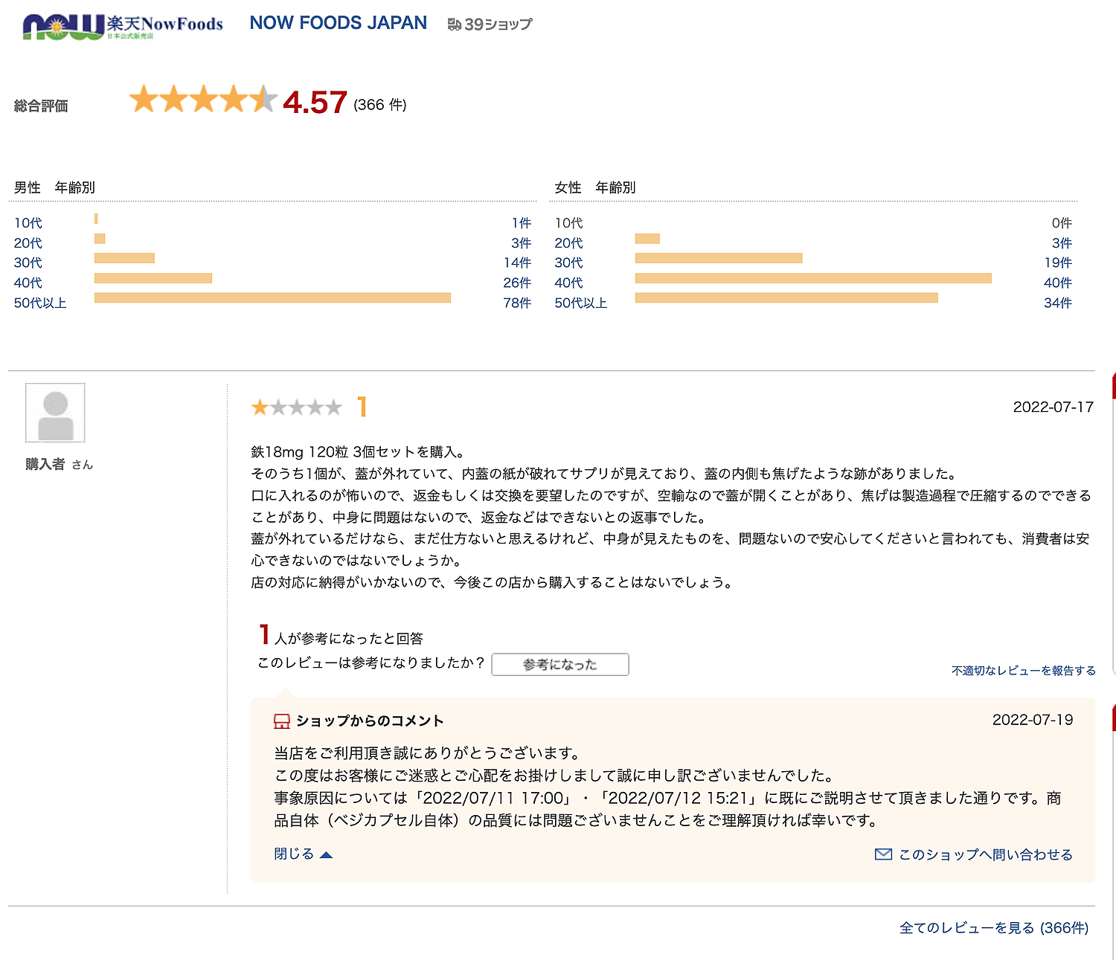Click female 50代以上 count 34件
Viewport: 1116px width, 960px height.
[1058, 303]
